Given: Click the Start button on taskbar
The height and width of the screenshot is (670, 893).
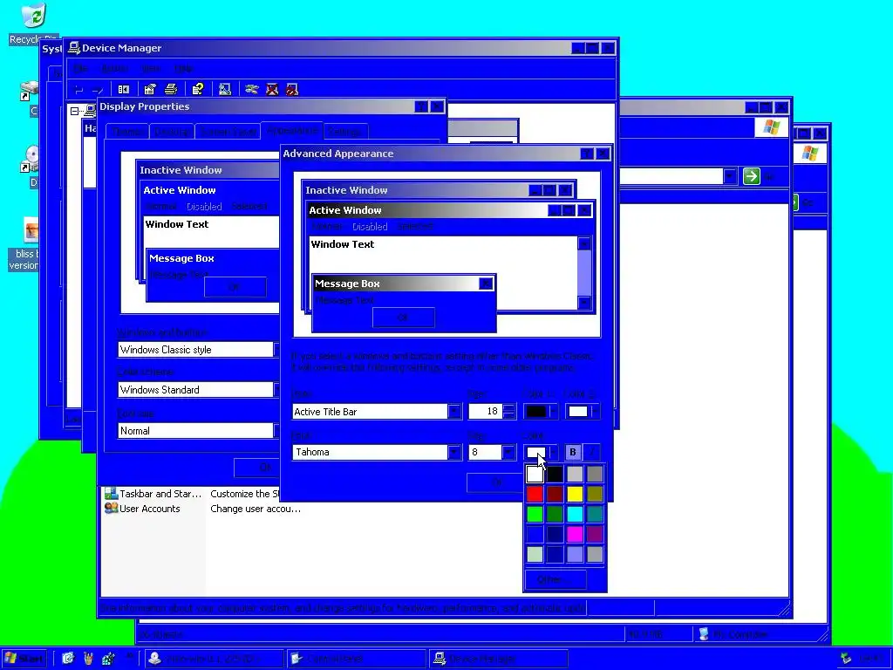Looking at the screenshot, I should click(x=24, y=659).
